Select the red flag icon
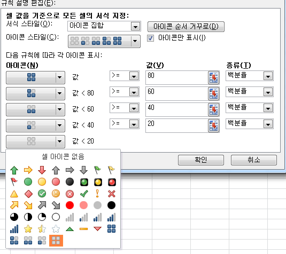This screenshot has height=254, width=286. (14, 182)
